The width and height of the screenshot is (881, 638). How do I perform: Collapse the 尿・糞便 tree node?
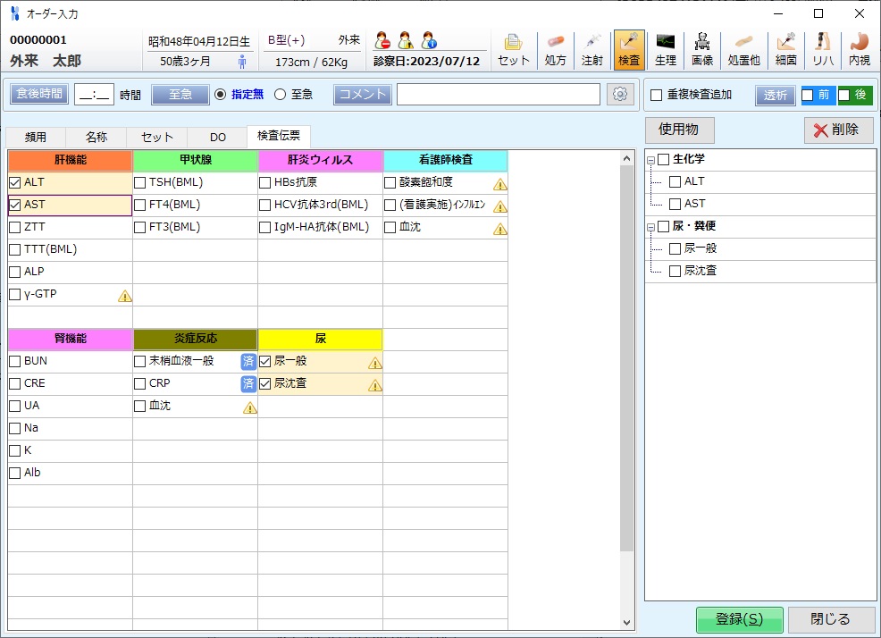point(650,227)
